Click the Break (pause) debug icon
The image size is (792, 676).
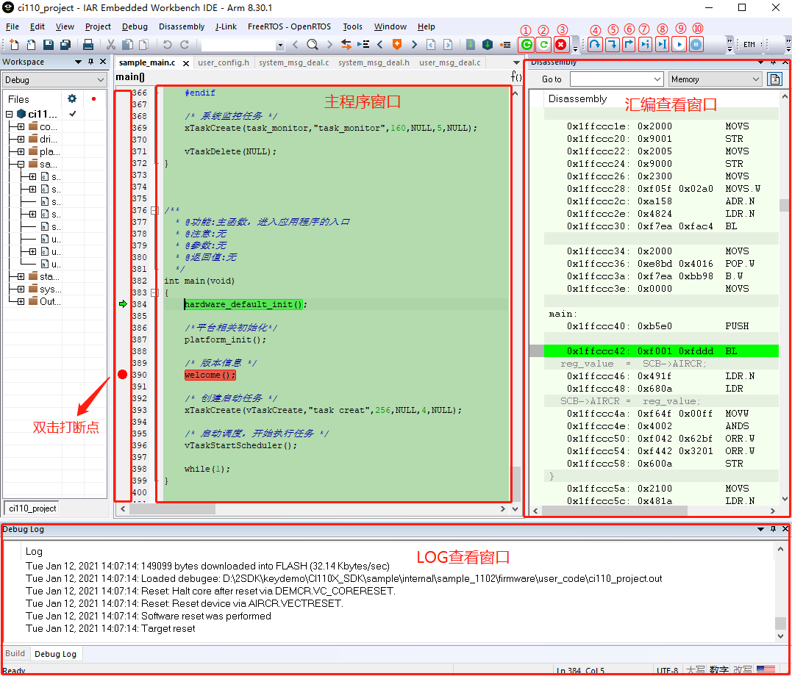[x=696, y=45]
